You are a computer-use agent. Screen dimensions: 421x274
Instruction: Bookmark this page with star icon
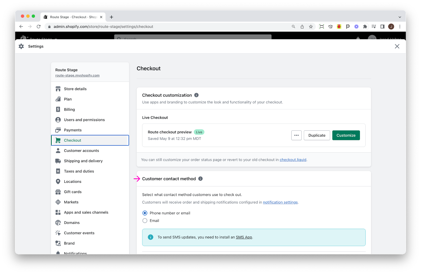click(x=311, y=27)
